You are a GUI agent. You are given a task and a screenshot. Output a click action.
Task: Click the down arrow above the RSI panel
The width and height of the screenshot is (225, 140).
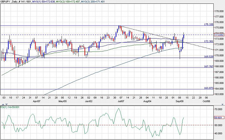6,104
